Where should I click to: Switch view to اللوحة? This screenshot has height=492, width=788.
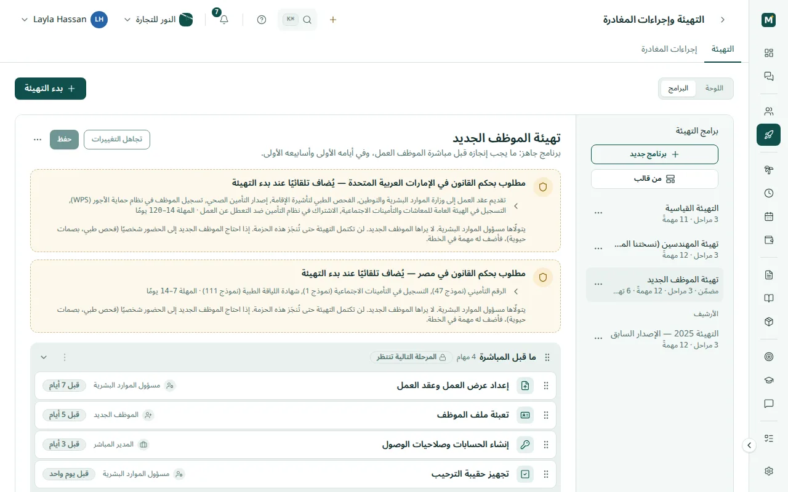coord(714,88)
